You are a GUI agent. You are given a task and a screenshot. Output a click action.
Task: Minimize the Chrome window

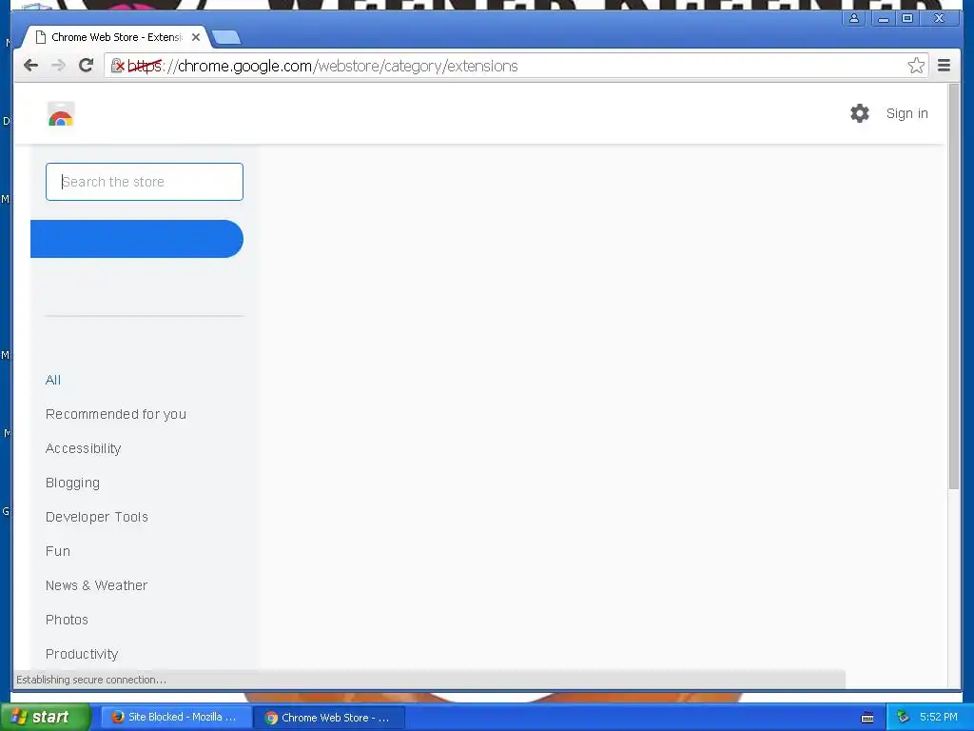[x=883, y=18]
